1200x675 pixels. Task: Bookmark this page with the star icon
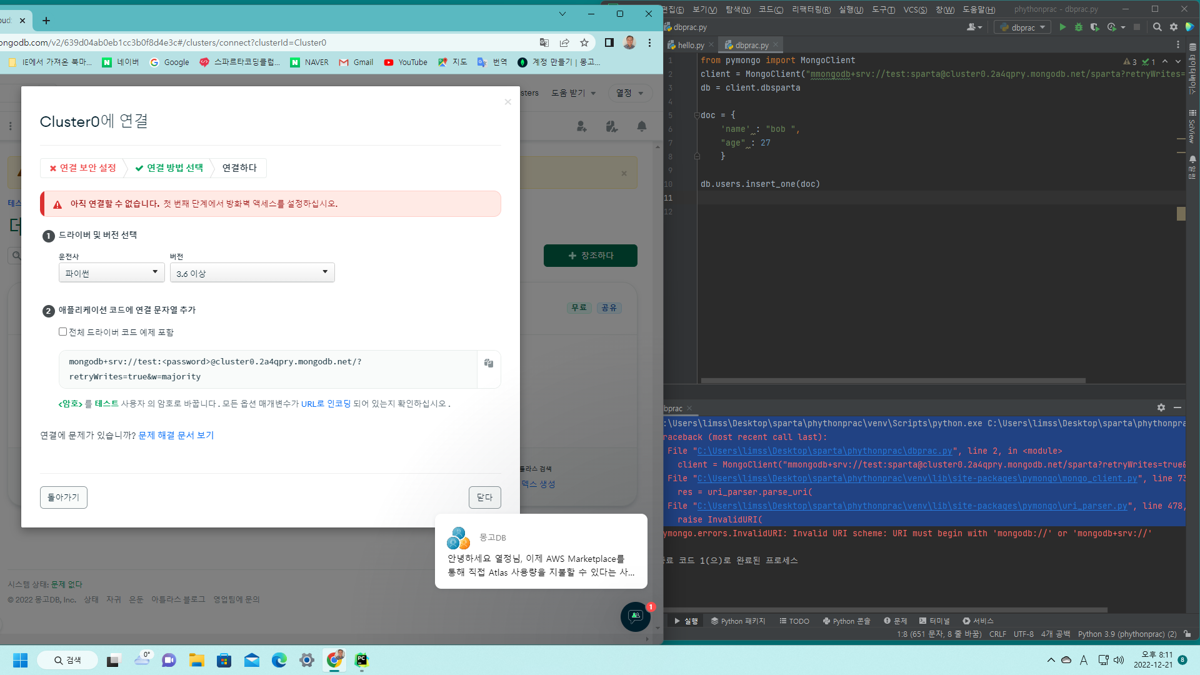click(584, 42)
